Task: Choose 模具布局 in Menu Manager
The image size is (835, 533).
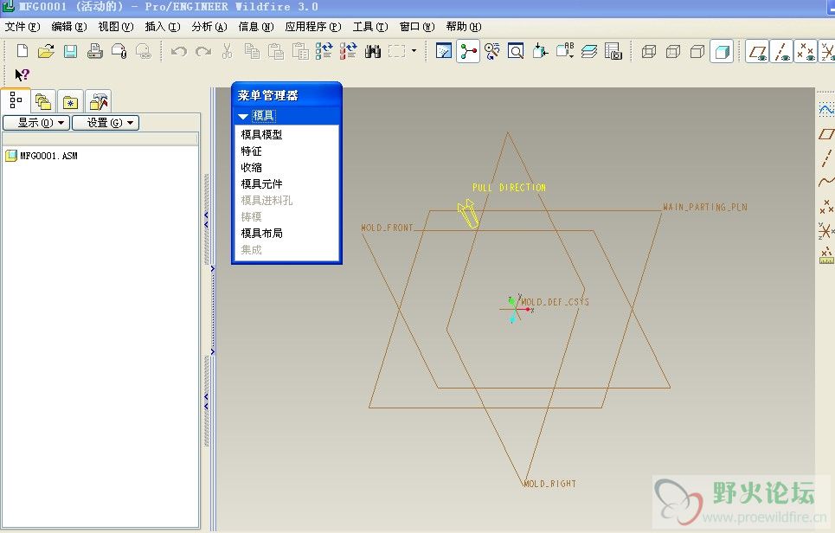Action: tap(261, 234)
